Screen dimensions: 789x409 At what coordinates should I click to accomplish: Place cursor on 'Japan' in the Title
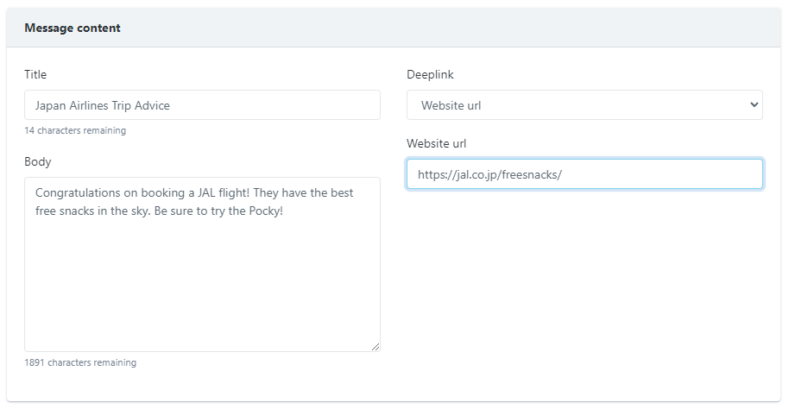52,105
